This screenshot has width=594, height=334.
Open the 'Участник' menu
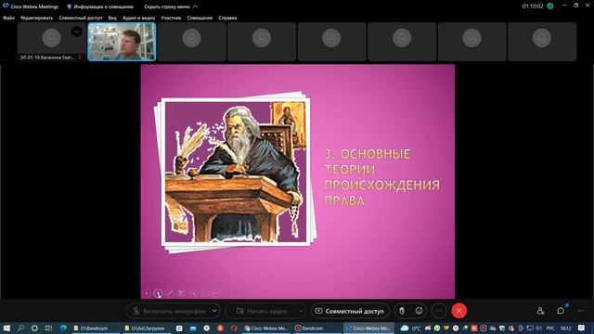(171, 18)
